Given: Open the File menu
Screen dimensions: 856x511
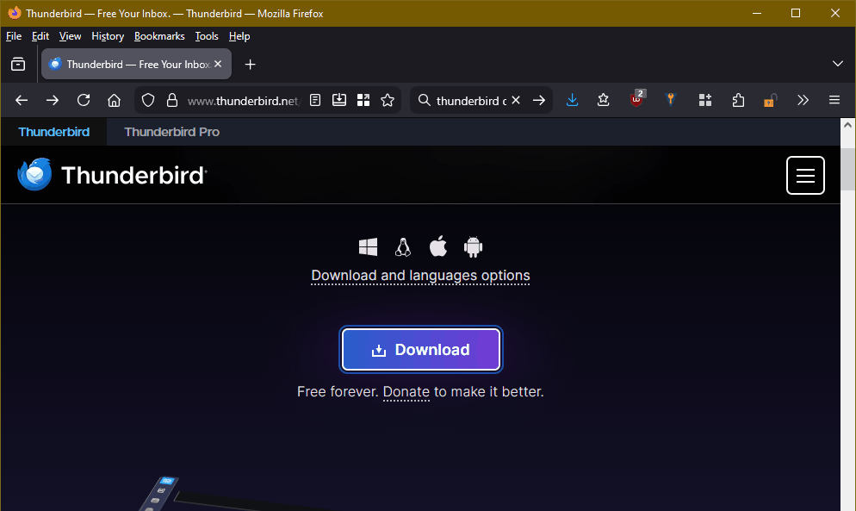Looking at the screenshot, I should coord(14,36).
